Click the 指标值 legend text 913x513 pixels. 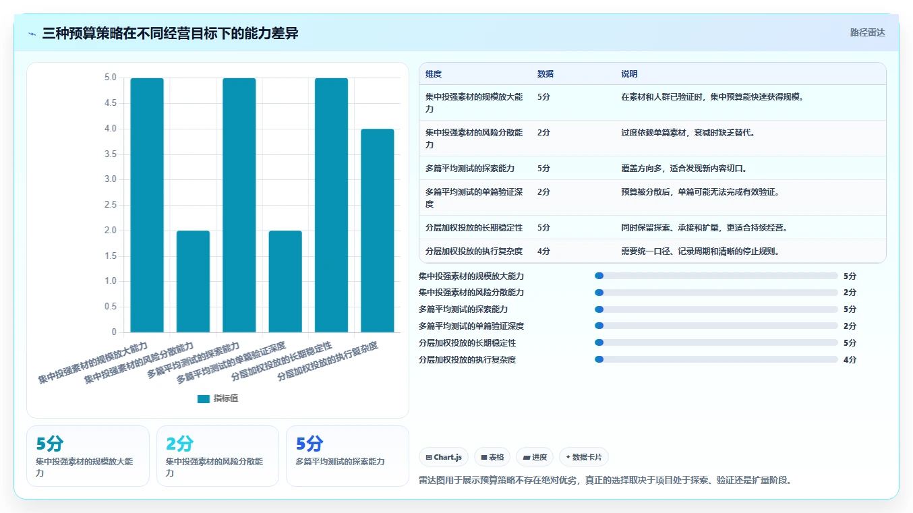click(226, 398)
